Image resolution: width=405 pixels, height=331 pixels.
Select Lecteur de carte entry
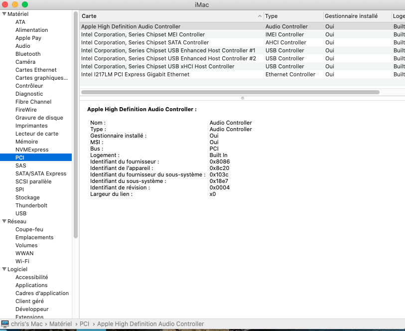37,134
